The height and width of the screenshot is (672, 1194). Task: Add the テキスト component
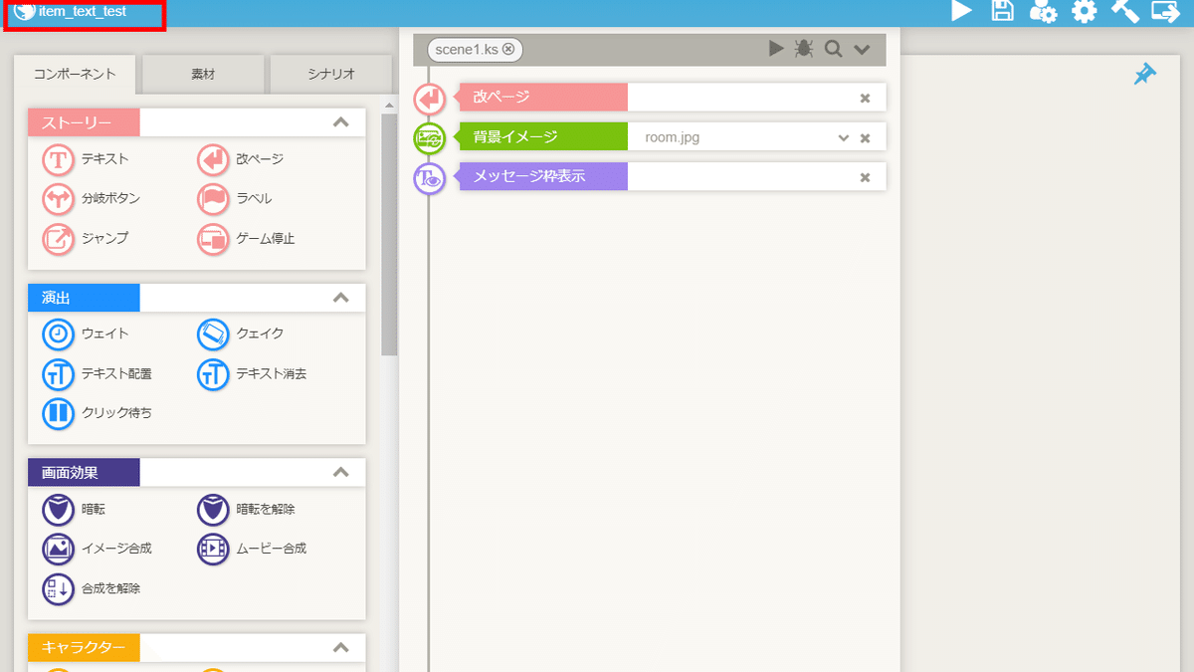click(x=86, y=159)
